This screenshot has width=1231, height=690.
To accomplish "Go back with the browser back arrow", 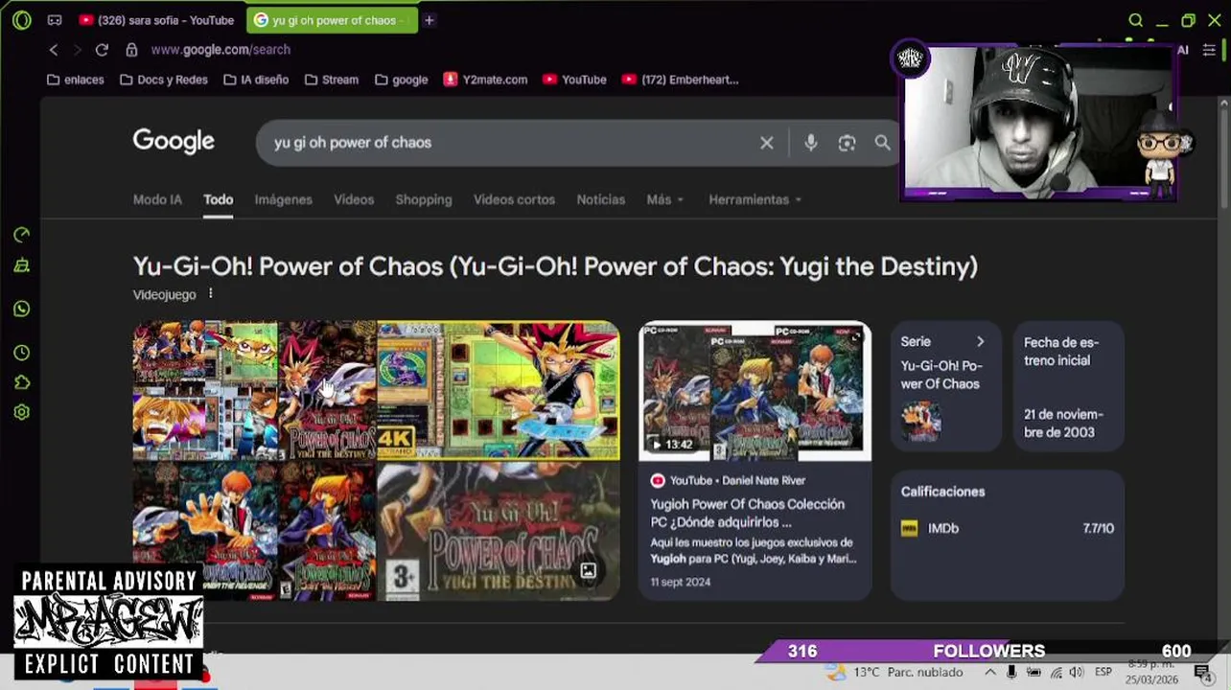I will click(54, 50).
